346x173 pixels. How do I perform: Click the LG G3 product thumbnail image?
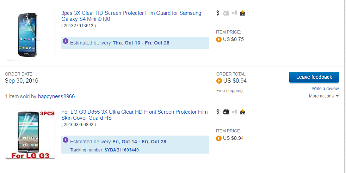click(30, 134)
